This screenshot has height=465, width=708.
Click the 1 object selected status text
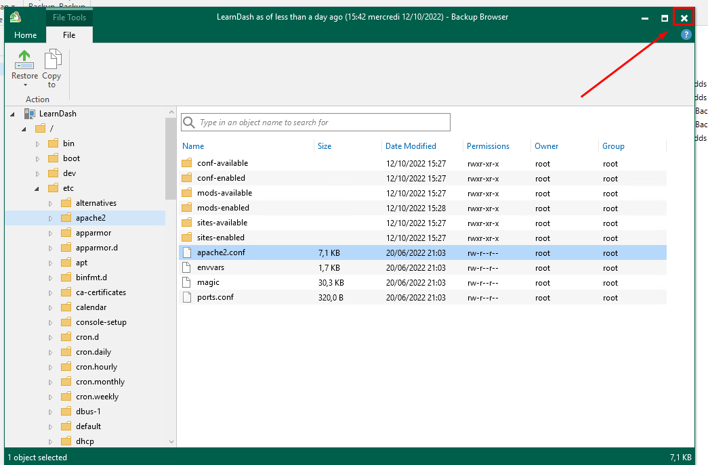coord(37,458)
